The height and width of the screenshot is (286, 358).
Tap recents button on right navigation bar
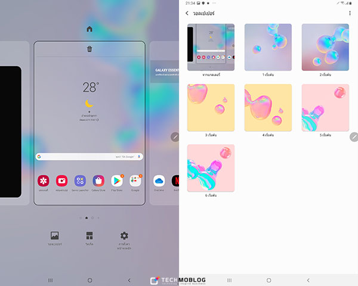230,280
